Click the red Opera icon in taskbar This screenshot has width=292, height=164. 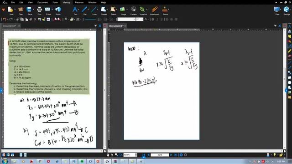coord(48,161)
